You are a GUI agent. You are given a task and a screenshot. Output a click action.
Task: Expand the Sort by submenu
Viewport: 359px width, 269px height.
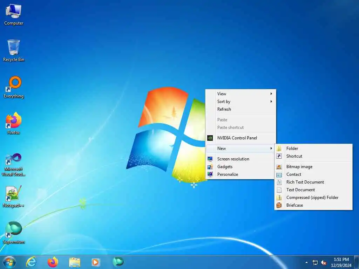[241, 102]
